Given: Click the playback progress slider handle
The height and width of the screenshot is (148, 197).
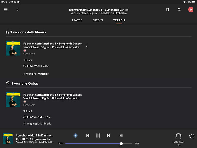Looking at the screenshot, I should click(x=121, y=144).
